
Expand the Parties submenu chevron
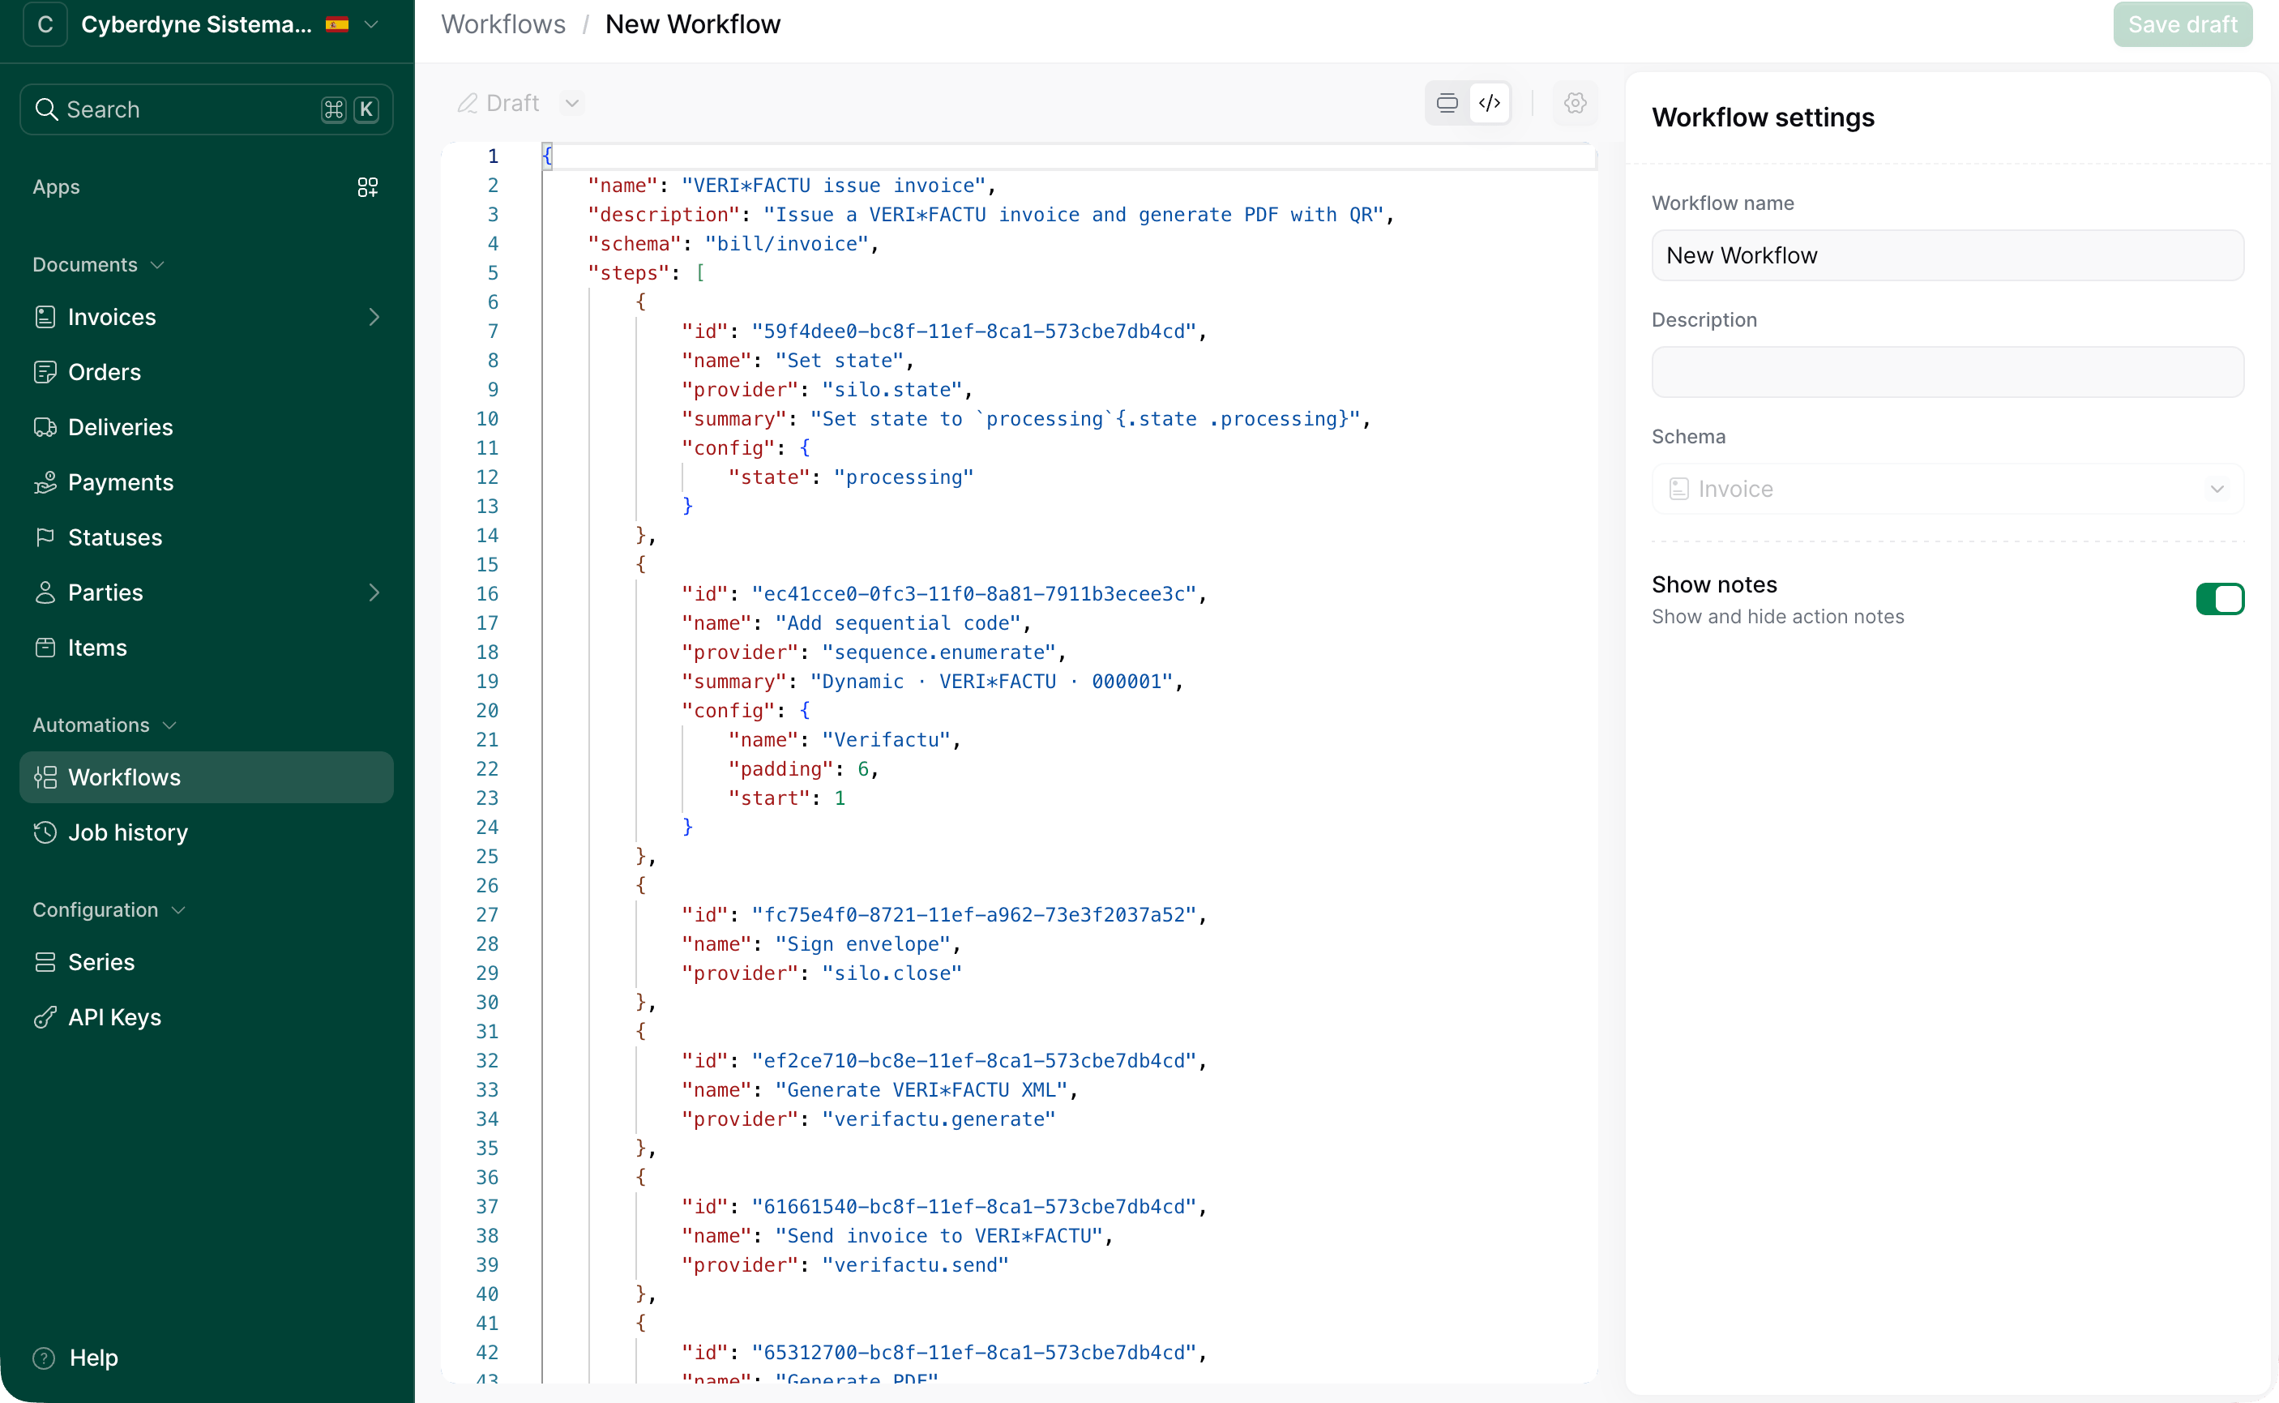coord(374,593)
